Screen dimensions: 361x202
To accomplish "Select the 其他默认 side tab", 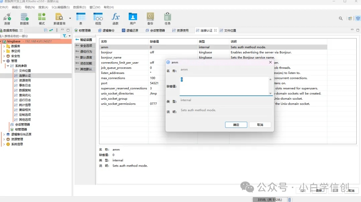I will [84, 69].
